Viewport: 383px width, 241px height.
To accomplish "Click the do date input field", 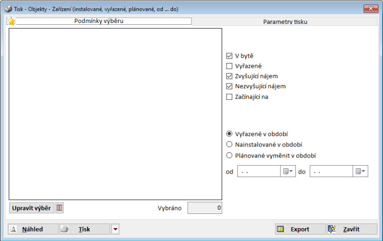I will [x=331, y=171].
